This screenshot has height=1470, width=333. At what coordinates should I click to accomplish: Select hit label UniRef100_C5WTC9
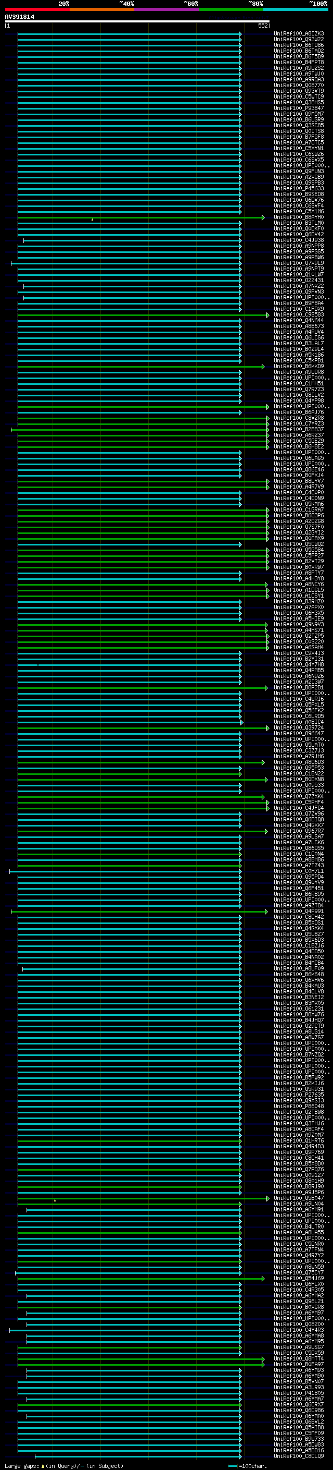click(x=299, y=96)
